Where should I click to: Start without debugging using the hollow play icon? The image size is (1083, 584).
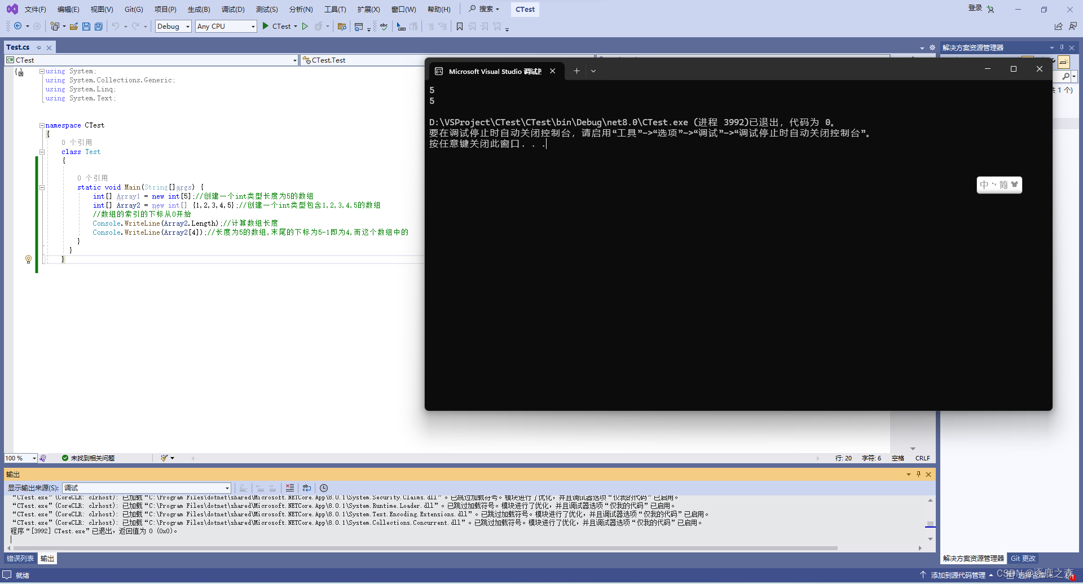(x=305, y=26)
